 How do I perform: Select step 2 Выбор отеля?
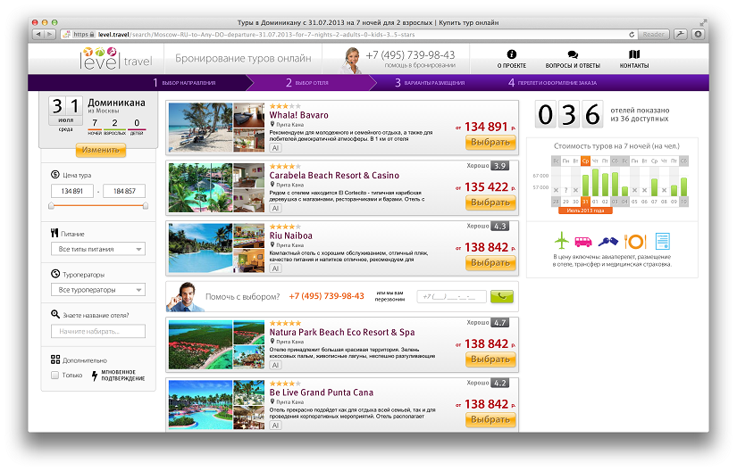[307, 83]
